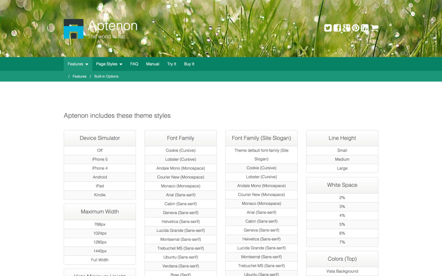
Task: Open the LinkedIn social icon
Action: [365, 28]
